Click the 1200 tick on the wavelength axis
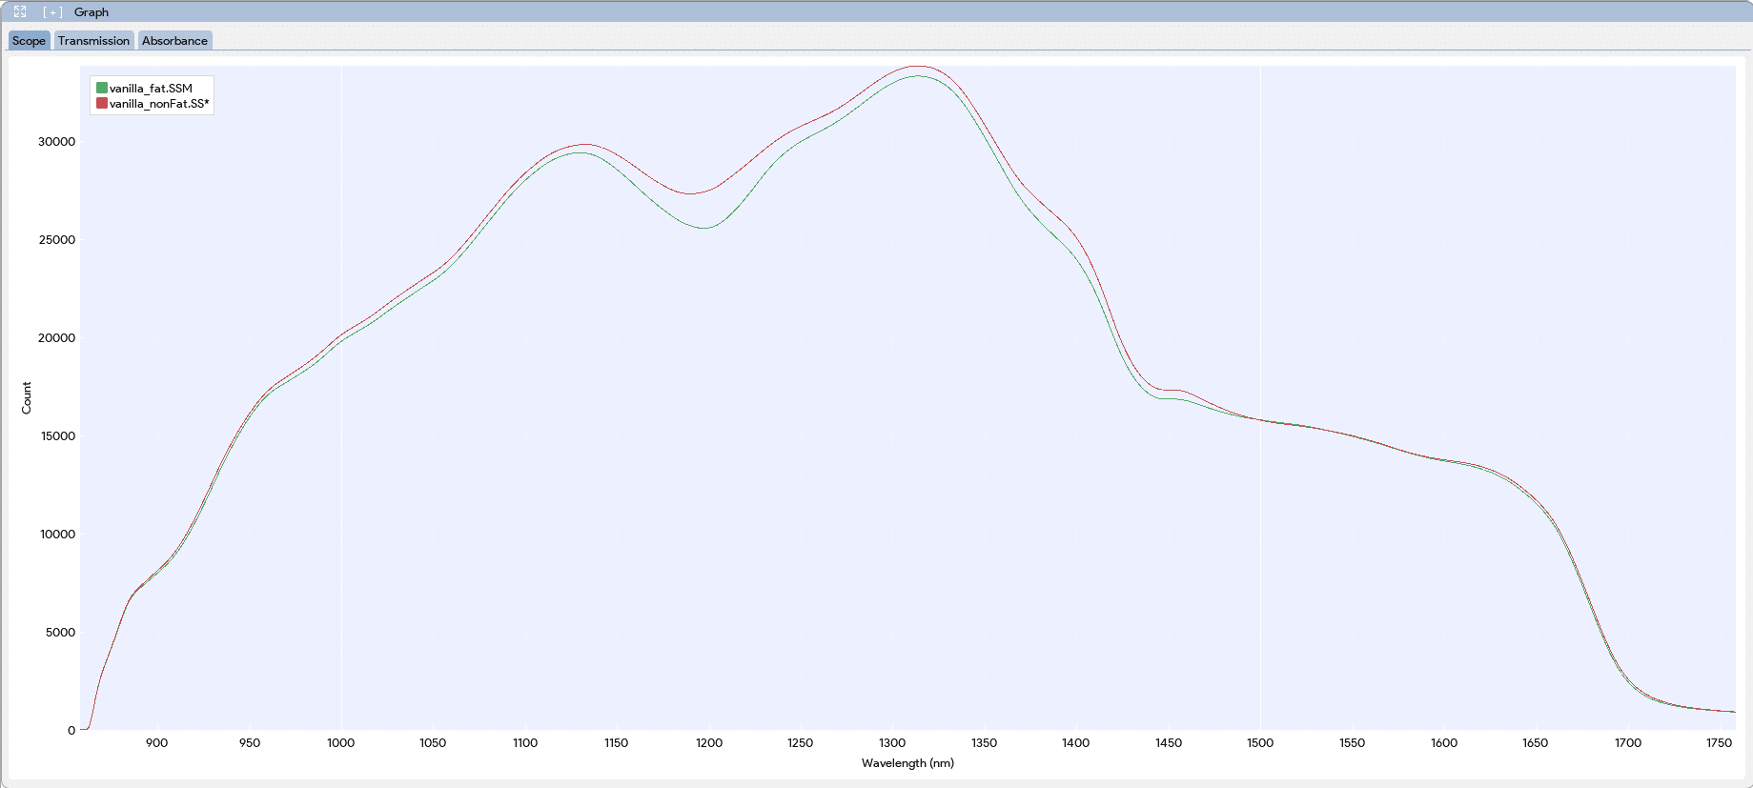 coord(709,743)
